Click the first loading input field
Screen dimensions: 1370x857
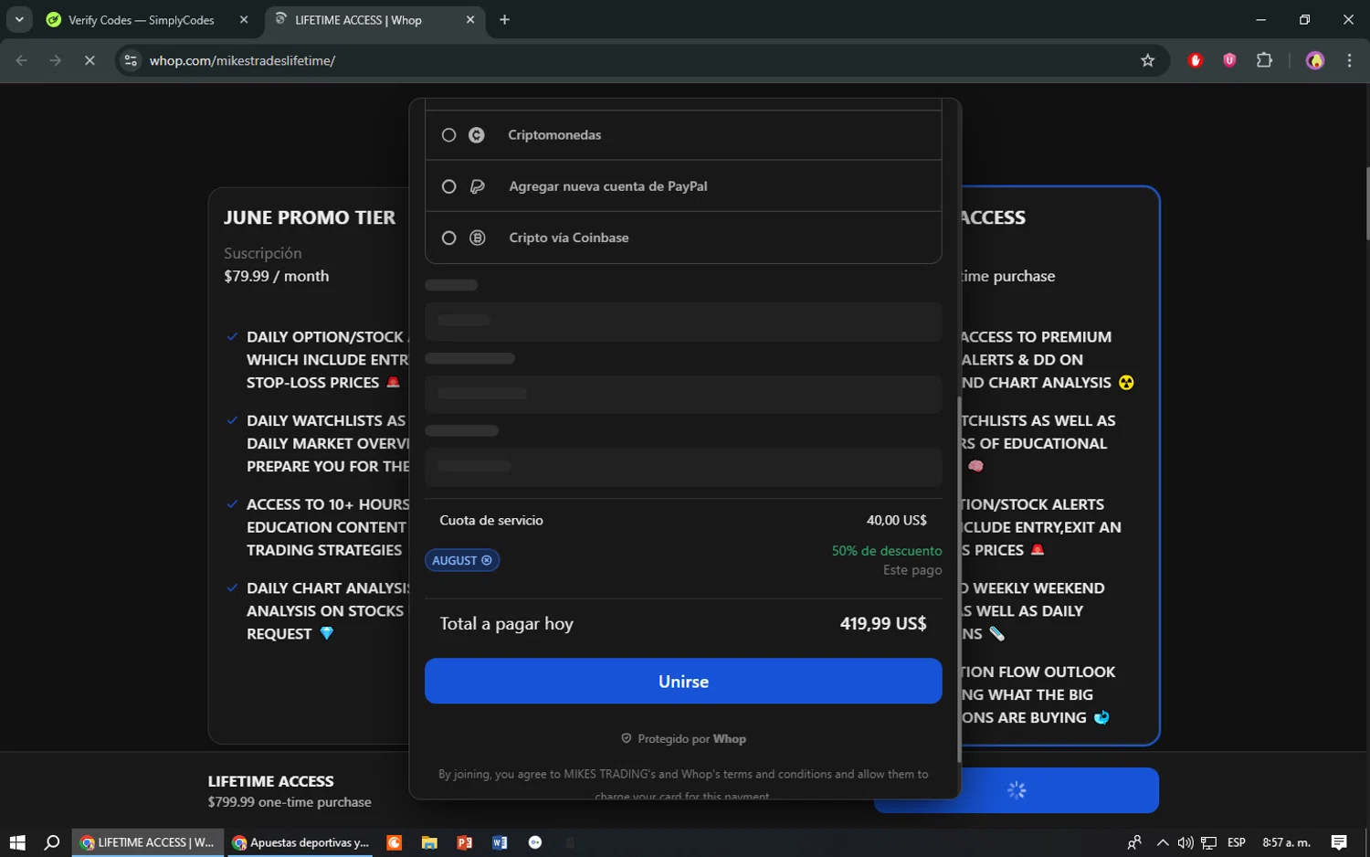(683, 321)
